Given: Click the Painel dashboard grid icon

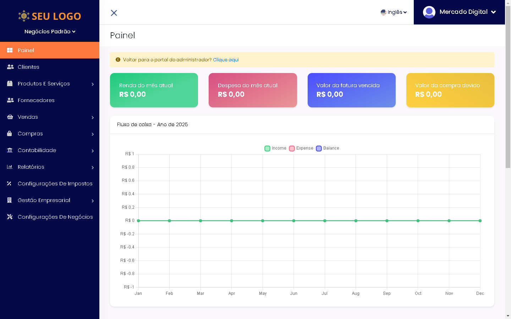Looking at the screenshot, I should coord(10,50).
